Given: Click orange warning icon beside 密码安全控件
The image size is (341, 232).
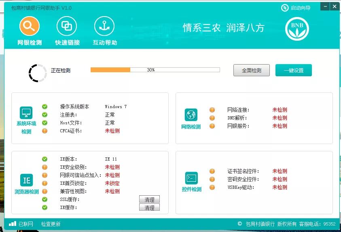Looking at the screenshot, I should tap(212, 179).
